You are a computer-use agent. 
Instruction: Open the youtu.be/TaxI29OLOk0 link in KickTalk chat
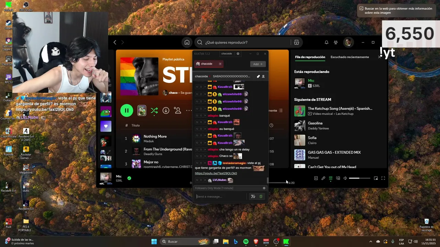coord(216,173)
